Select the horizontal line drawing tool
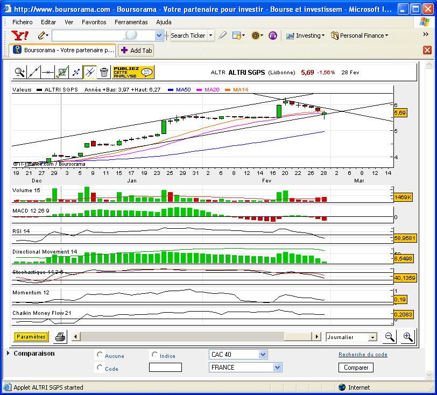 point(48,73)
